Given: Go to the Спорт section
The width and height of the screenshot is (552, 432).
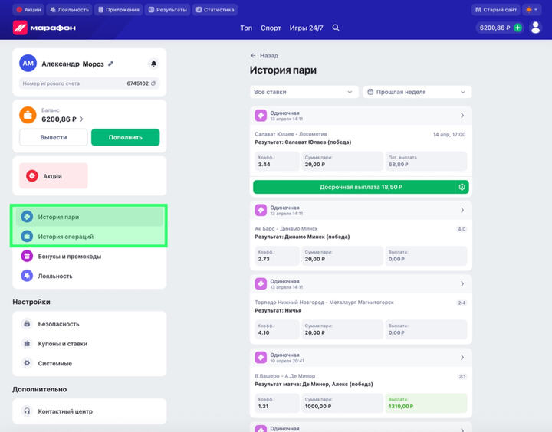Looking at the screenshot, I should pyautogui.click(x=271, y=28).
